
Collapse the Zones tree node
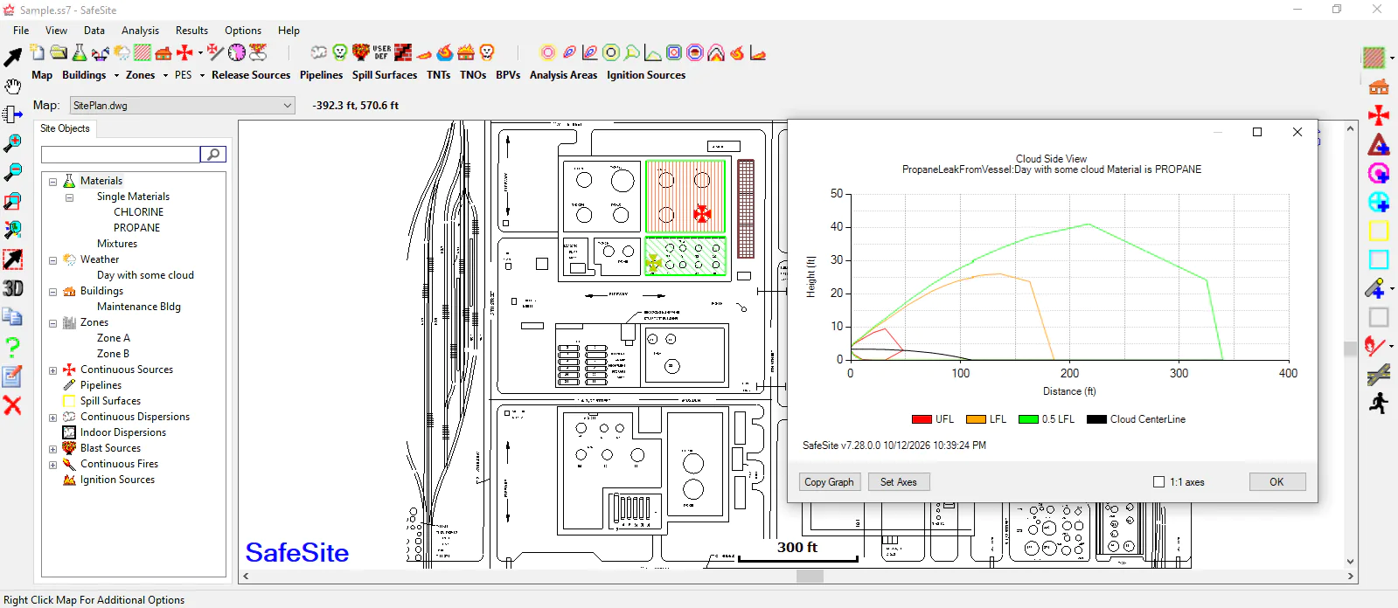[52, 323]
